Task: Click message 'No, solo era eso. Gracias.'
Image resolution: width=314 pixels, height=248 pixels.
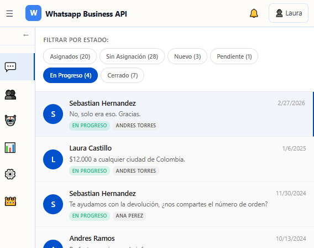Action: [105, 114]
